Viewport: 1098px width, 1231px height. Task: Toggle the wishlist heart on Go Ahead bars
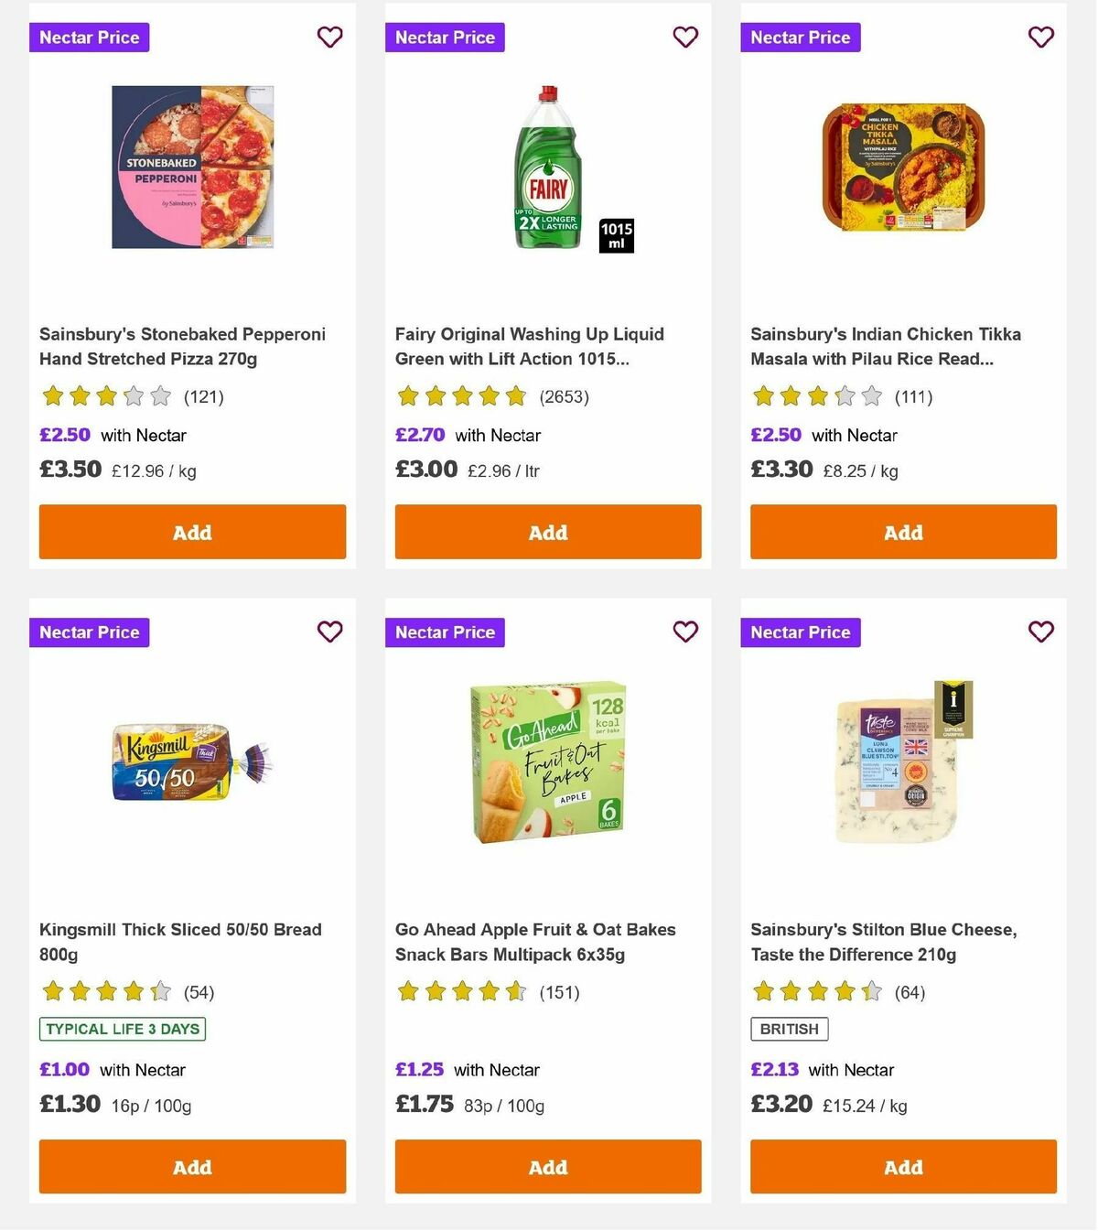pos(685,632)
